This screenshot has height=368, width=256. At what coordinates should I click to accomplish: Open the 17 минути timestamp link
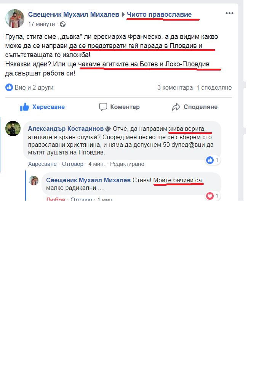pos(42,24)
